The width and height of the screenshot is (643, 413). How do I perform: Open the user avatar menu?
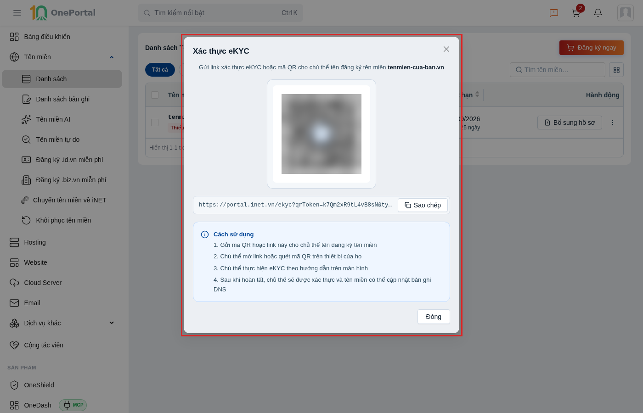point(626,13)
